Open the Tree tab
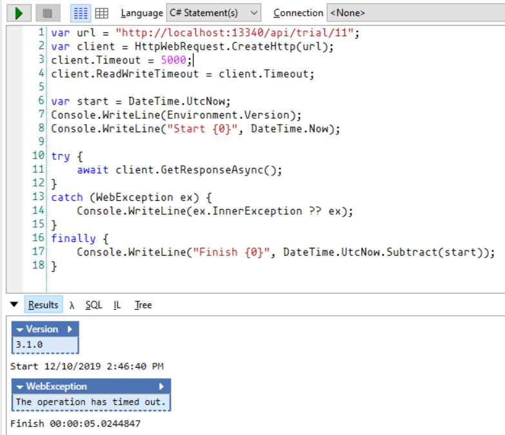 [x=143, y=305]
